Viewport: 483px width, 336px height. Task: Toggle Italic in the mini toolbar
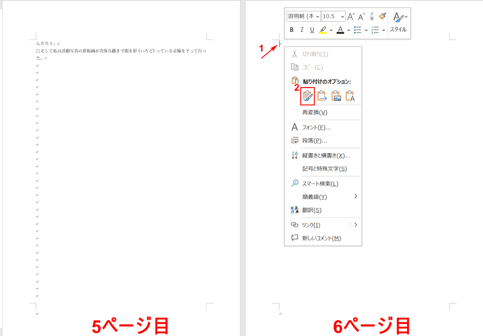pyautogui.click(x=302, y=30)
